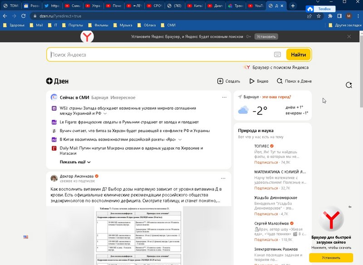Screen dimensions: 363x265
Task: Open the Mail bookmarks folder
Action: point(36,25)
